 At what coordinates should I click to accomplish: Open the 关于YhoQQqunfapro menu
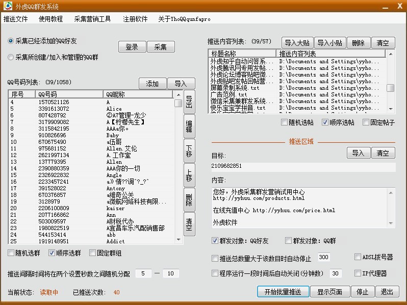click(184, 19)
